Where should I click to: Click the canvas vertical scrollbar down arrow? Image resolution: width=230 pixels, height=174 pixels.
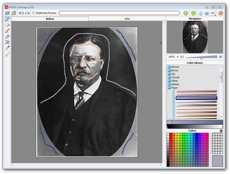[164, 161]
